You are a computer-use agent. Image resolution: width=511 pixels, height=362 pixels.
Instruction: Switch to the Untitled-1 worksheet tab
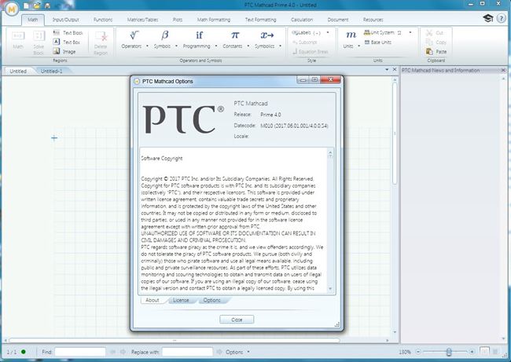(51, 71)
